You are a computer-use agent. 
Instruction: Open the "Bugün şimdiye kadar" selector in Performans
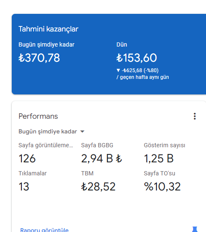point(51,132)
